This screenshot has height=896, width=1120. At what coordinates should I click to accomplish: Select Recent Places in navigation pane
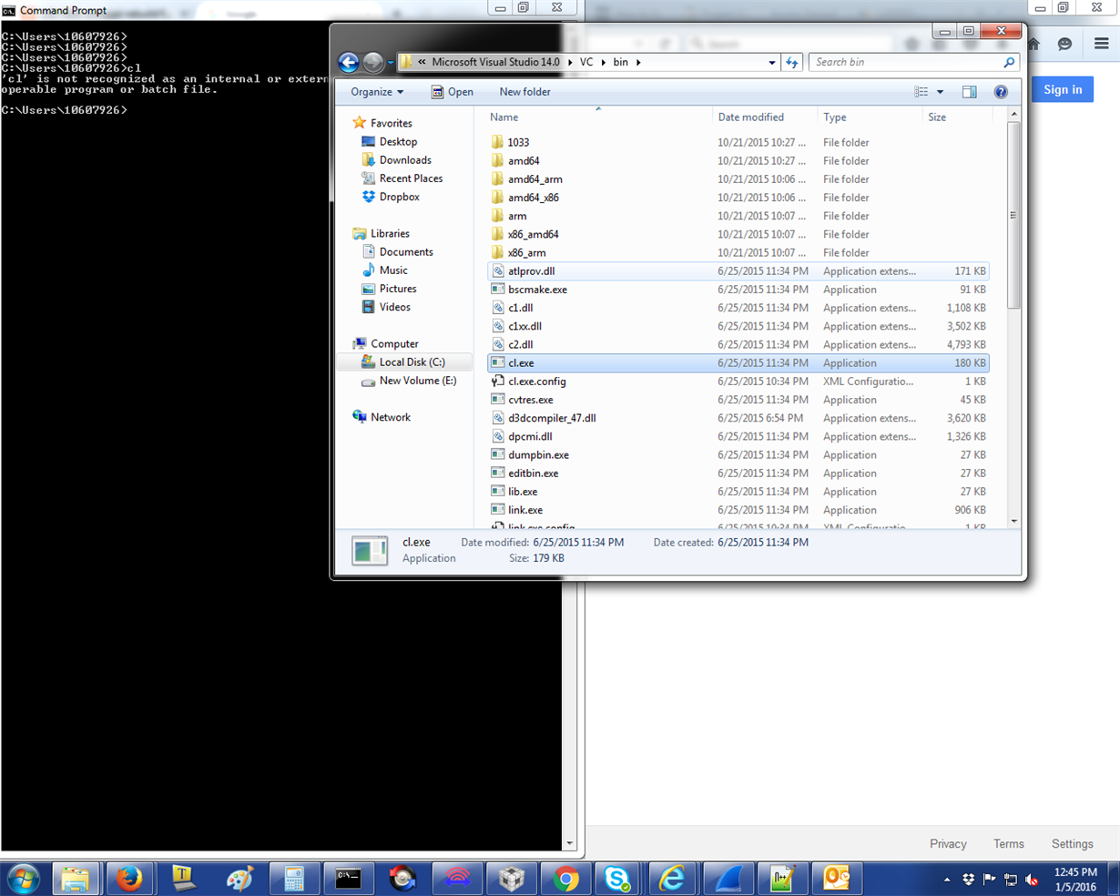pos(411,178)
